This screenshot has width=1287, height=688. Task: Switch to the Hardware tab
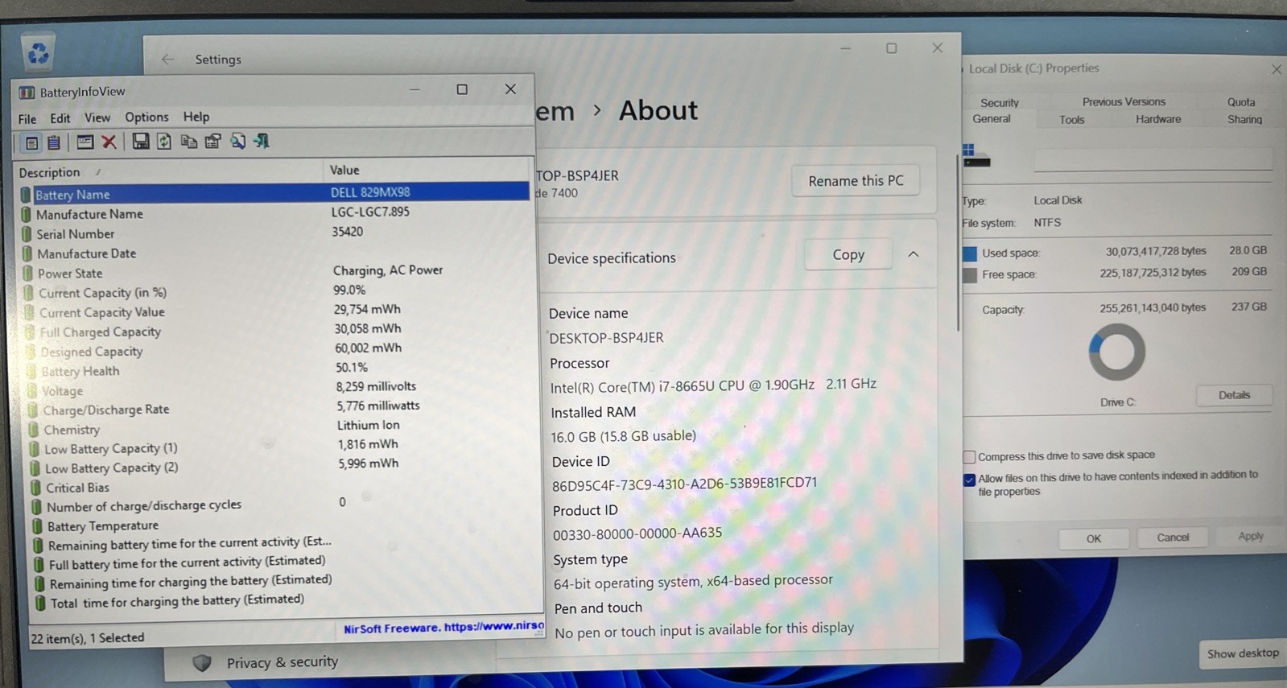(1158, 119)
